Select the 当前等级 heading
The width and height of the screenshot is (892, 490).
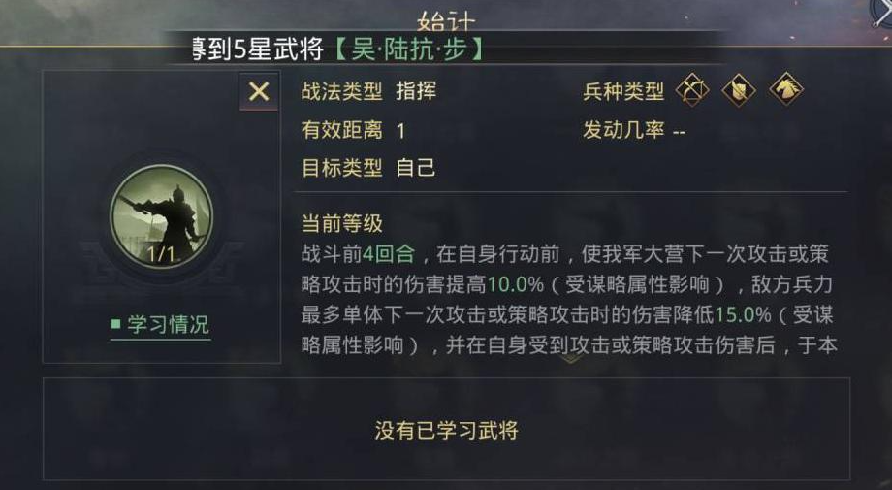(342, 224)
